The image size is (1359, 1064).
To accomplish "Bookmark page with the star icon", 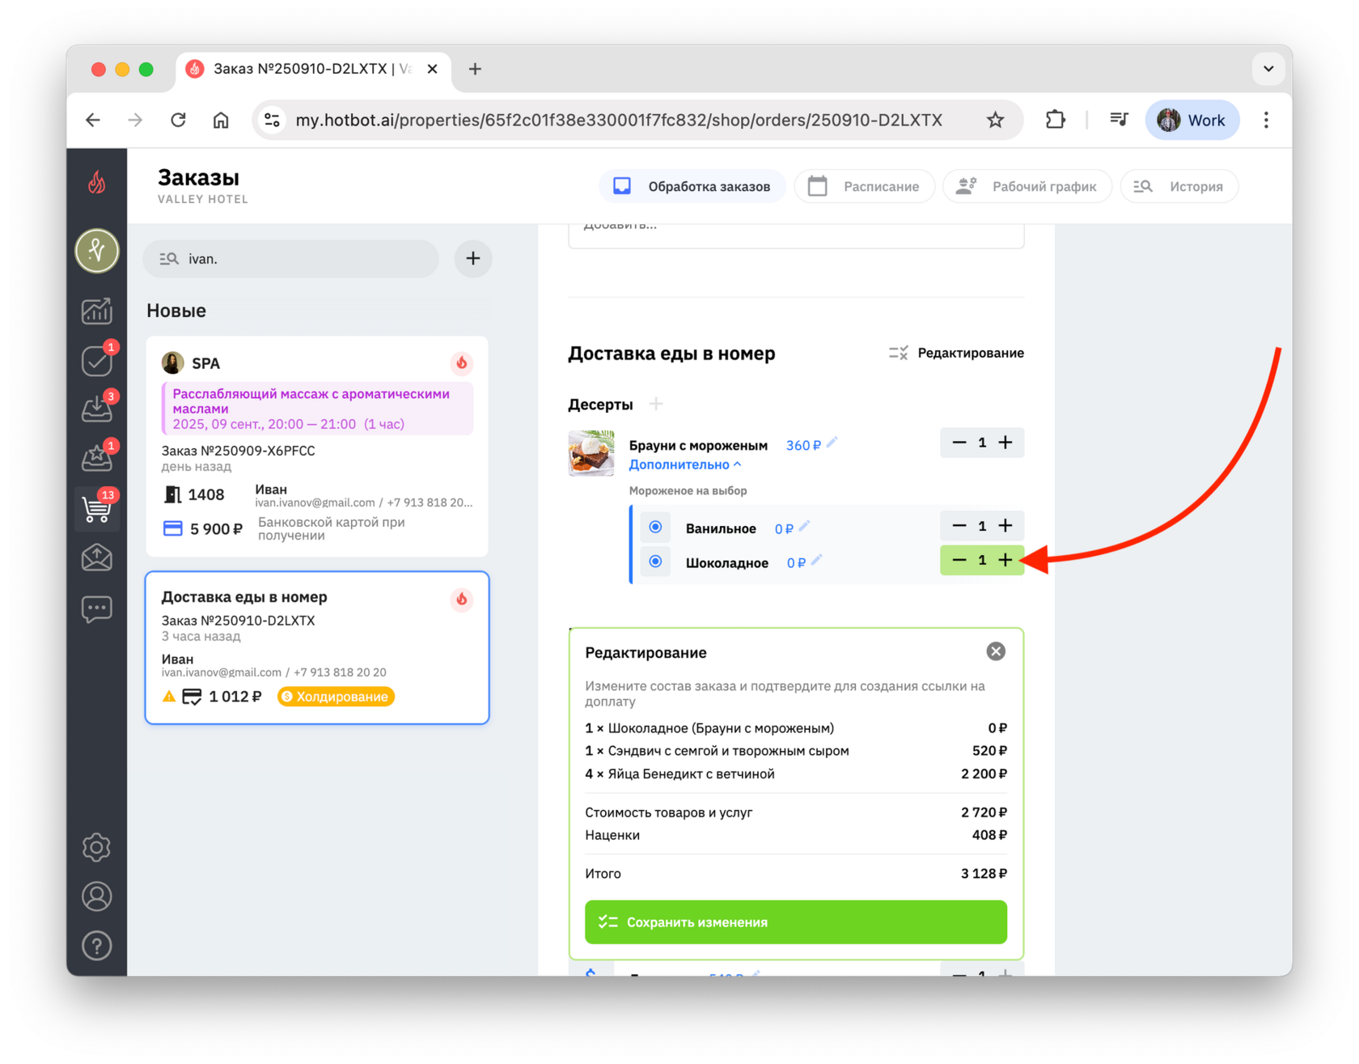I will pyautogui.click(x=995, y=121).
